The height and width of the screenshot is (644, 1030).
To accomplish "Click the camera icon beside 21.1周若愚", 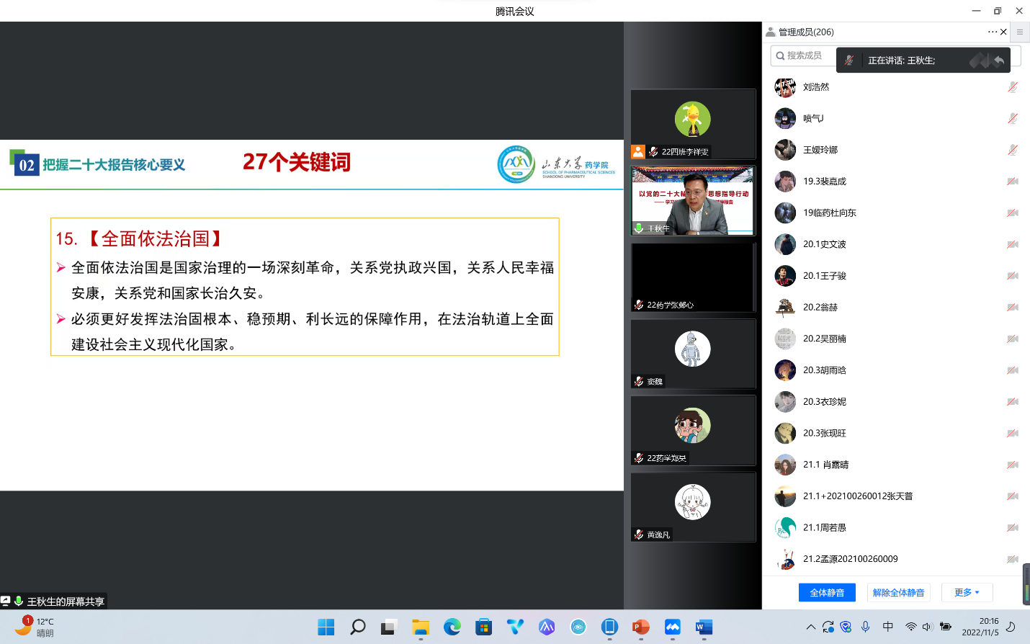I will pyautogui.click(x=1012, y=527).
